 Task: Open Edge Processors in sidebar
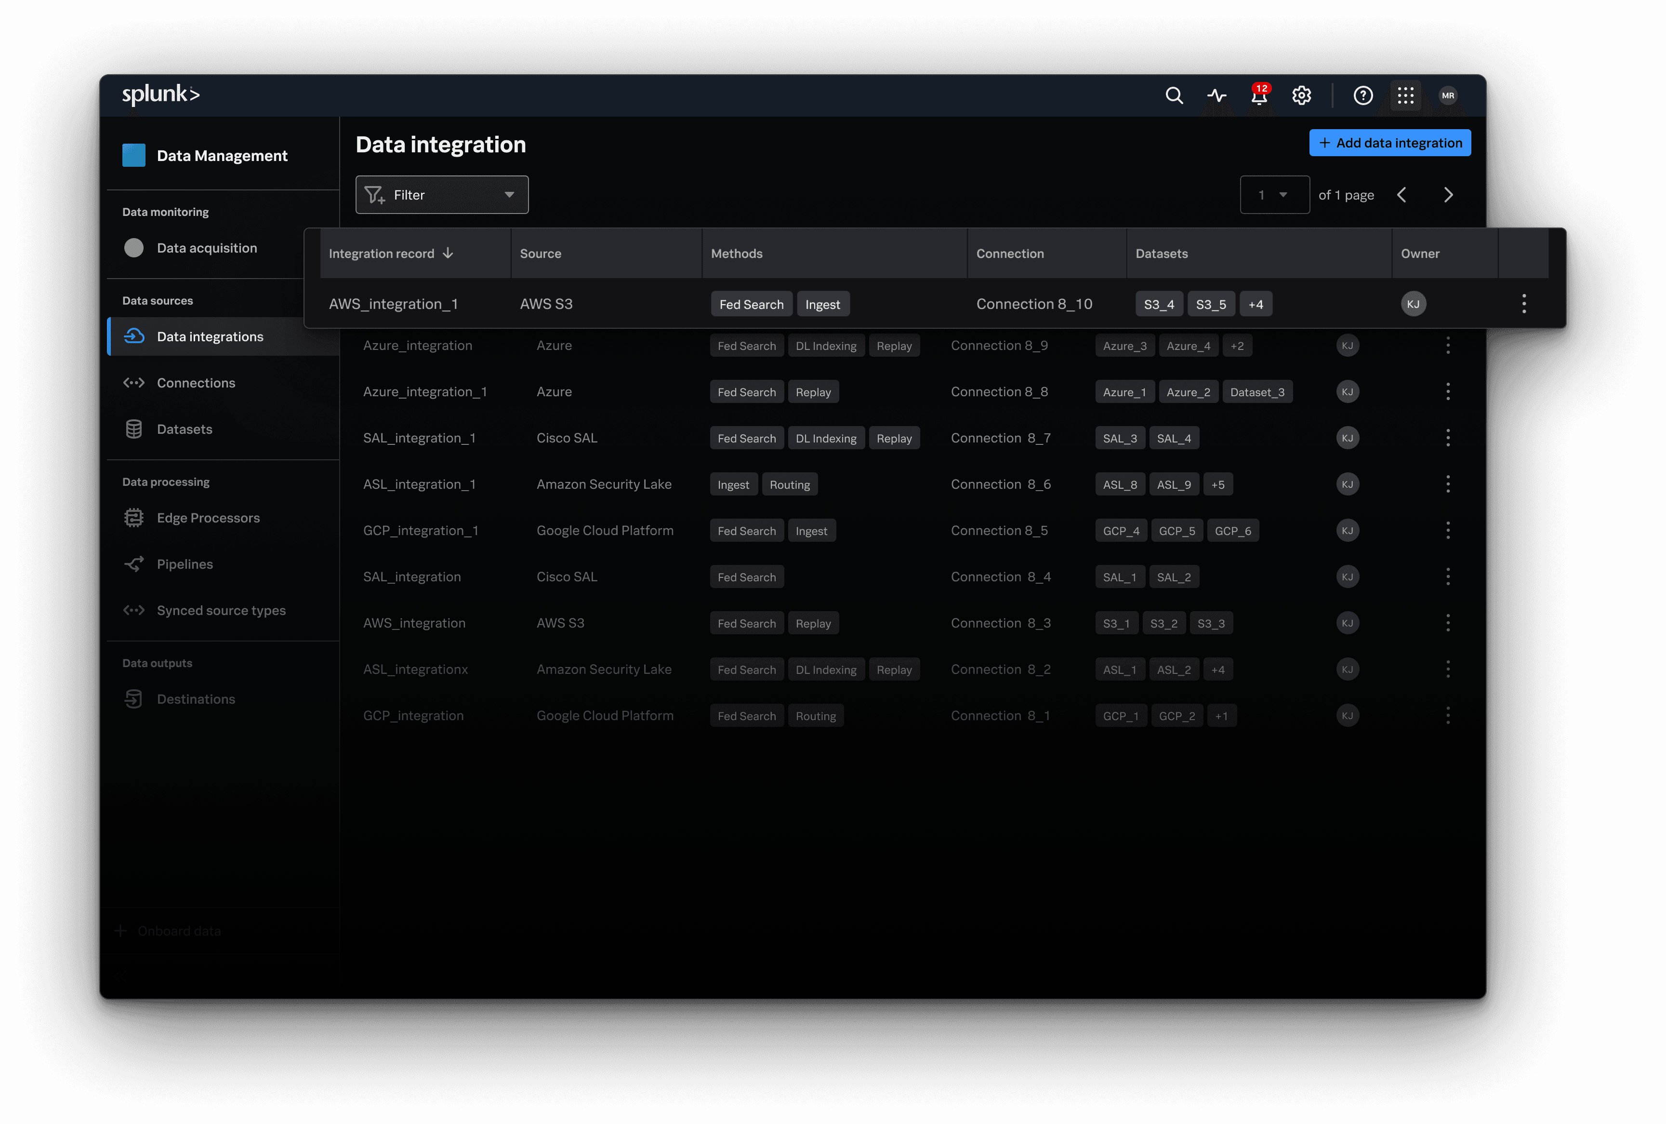pyautogui.click(x=208, y=518)
